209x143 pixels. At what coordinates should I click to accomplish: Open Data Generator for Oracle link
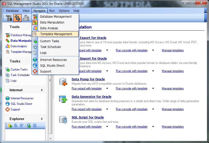(92, 97)
